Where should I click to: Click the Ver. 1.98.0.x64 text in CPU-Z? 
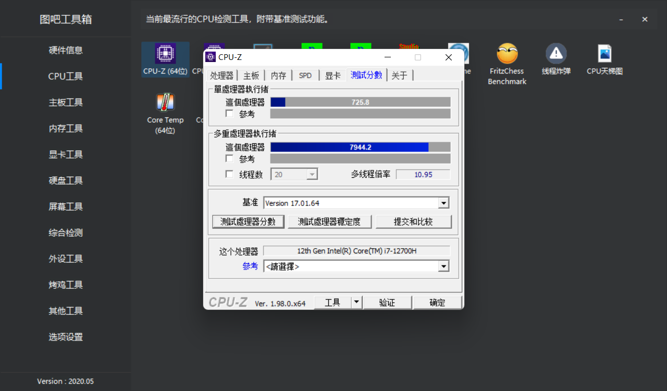pyautogui.click(x=280, y=303)
